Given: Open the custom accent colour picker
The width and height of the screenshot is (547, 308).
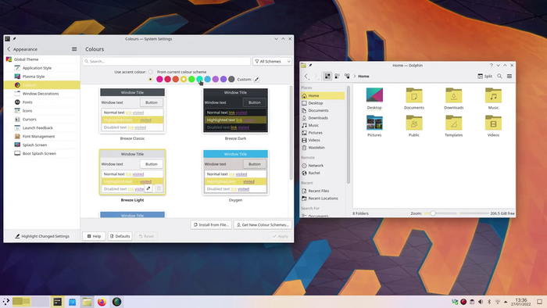Looking at the screenshot, I should 256,80.
